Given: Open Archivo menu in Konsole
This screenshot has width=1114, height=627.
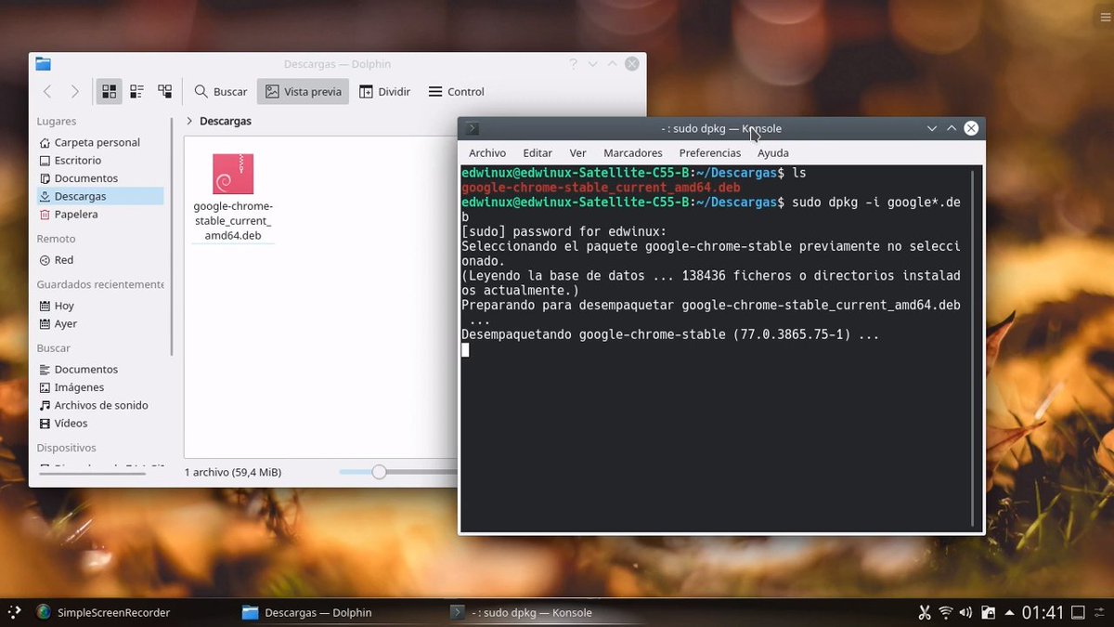Looking at the screenshot, I should coord(487,153).
